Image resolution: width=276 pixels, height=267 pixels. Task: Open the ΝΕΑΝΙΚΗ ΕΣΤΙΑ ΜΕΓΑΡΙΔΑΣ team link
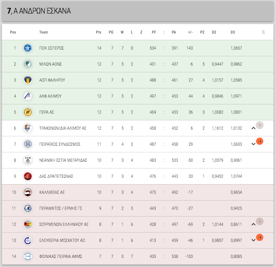click(63, 160)
